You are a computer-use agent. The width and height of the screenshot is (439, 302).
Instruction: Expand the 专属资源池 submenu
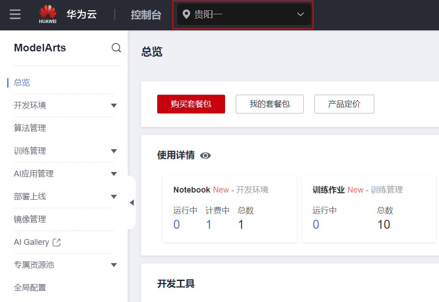click(x=114, y=265)
